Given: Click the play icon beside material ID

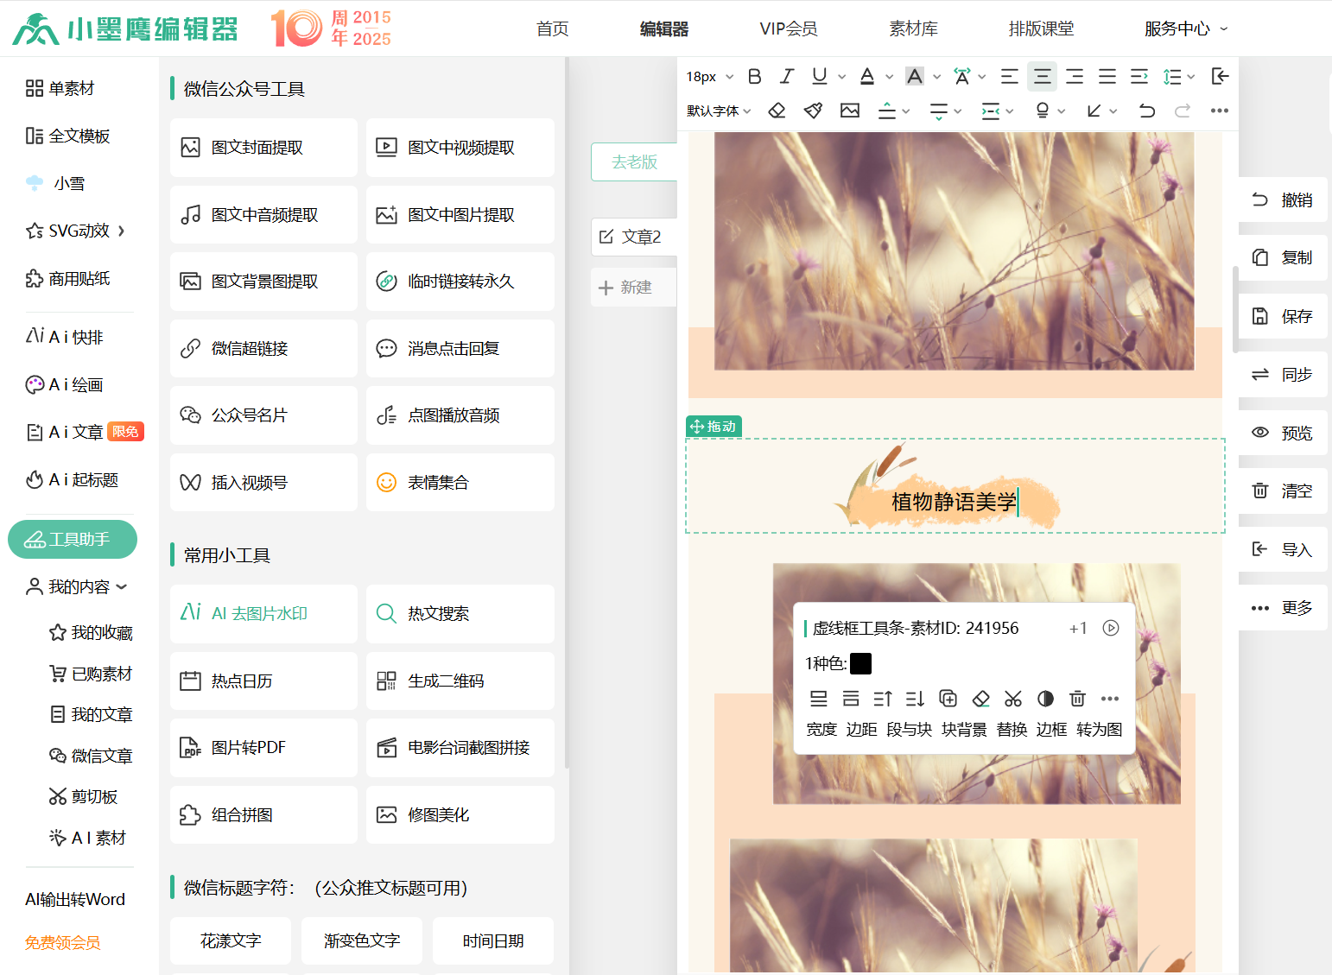Looking at the screenshot, I should point(1111,628).
